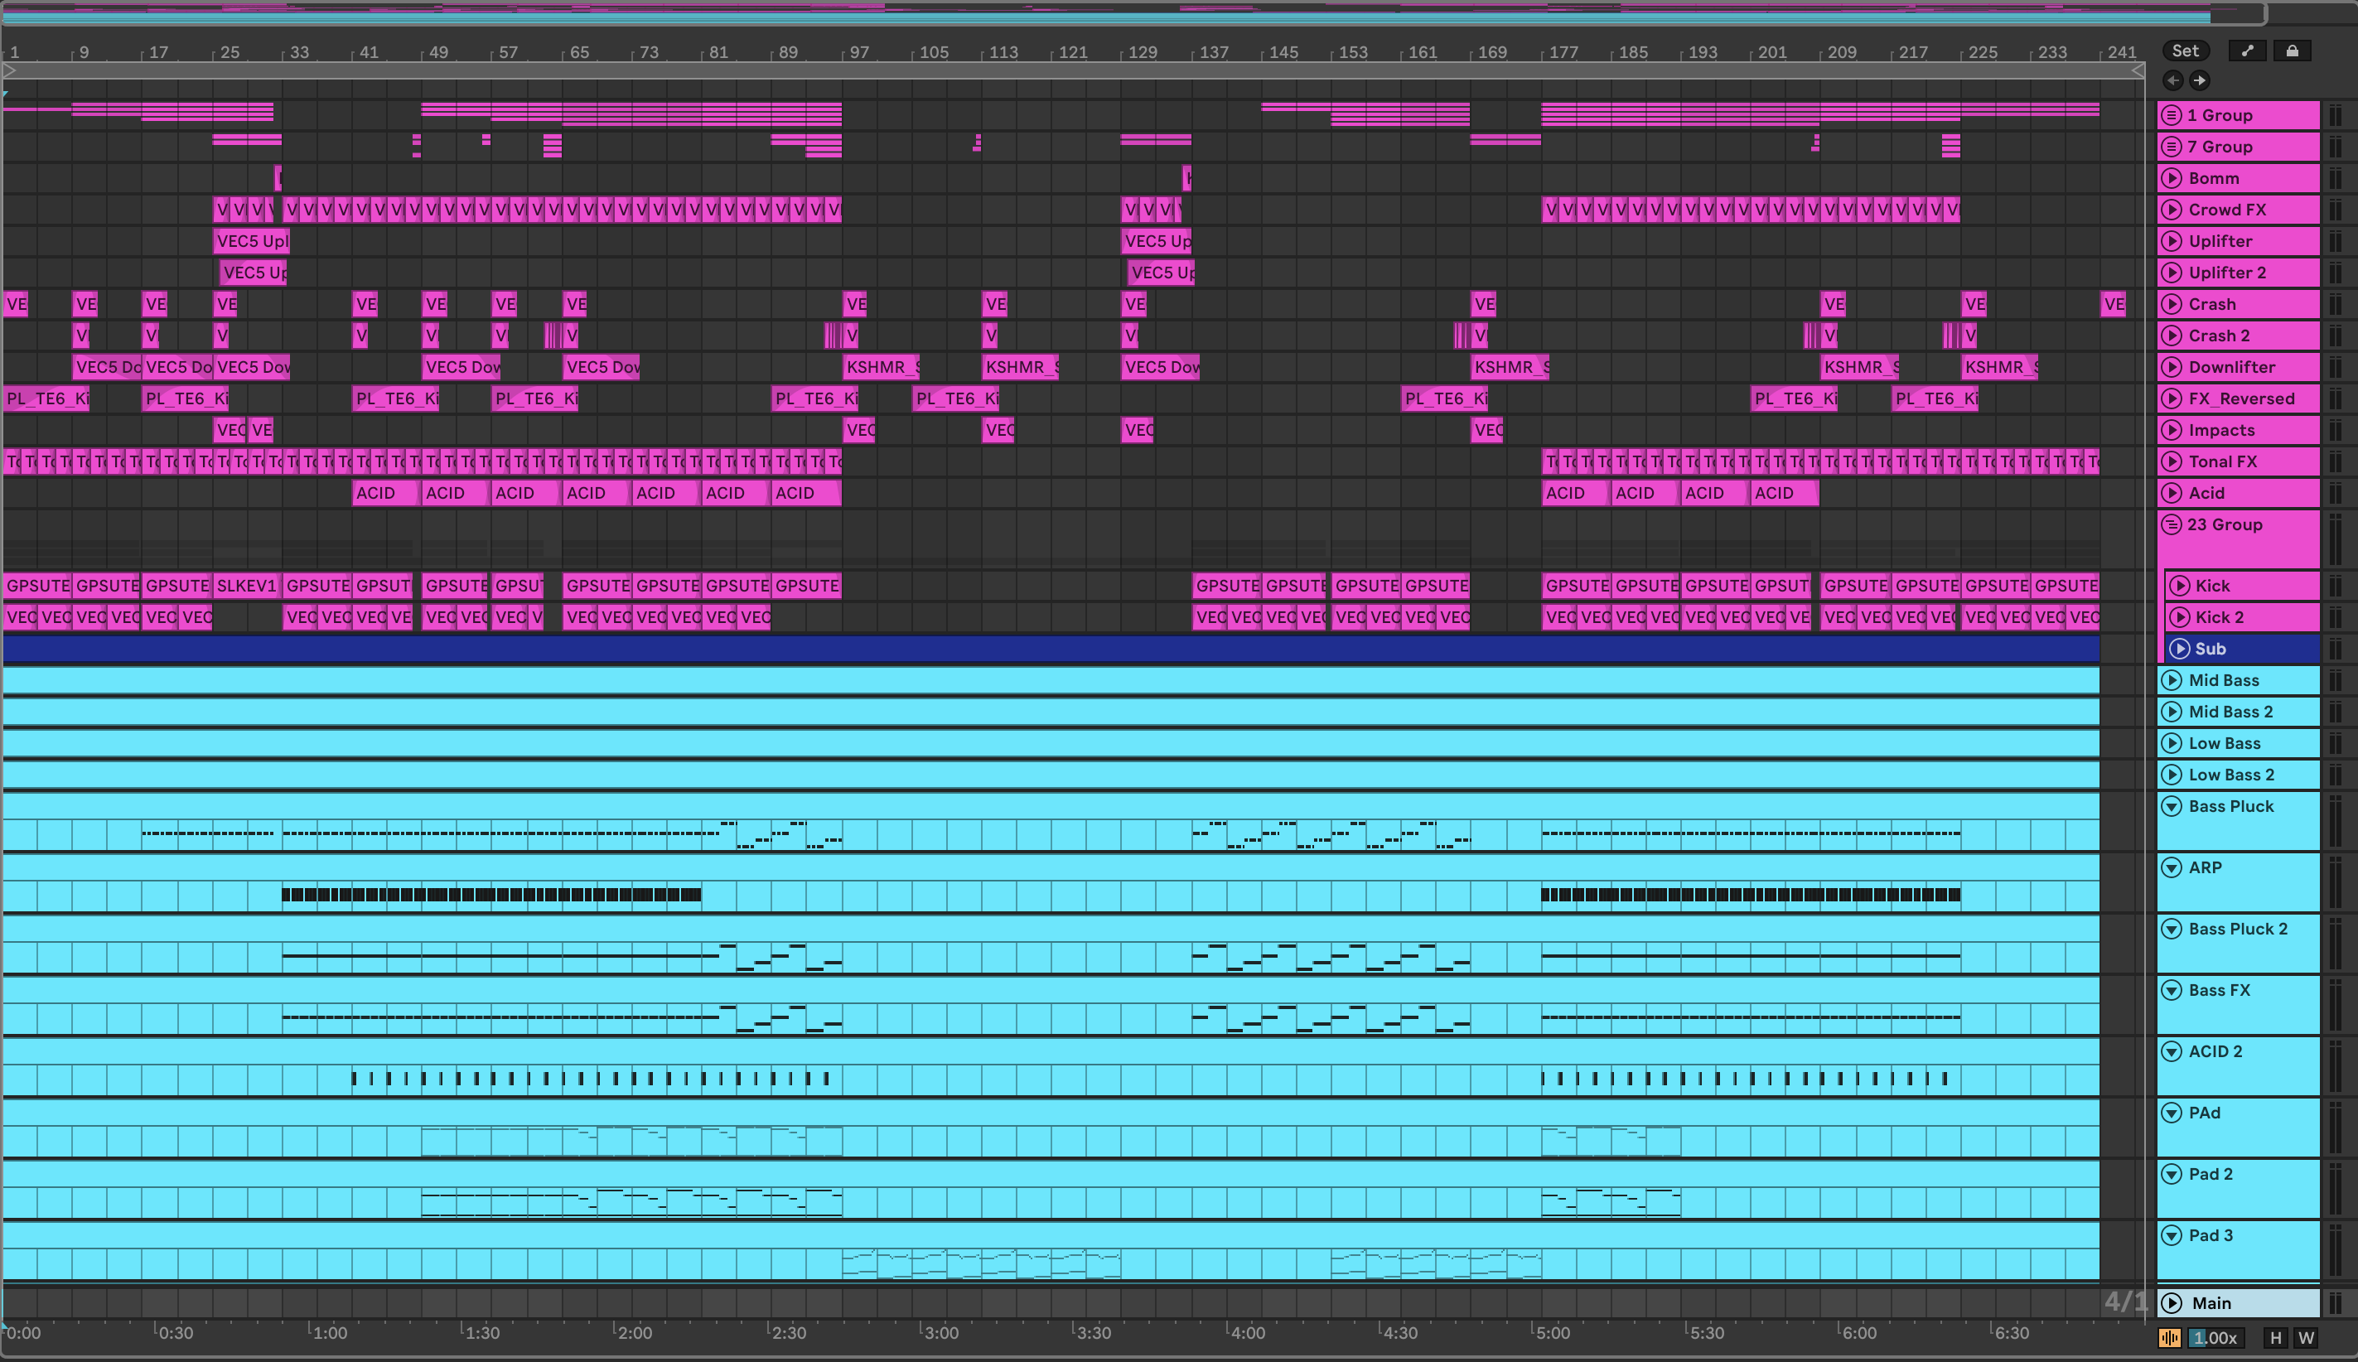
Task: Unfold the 1 Group track
Action: 2172,115
